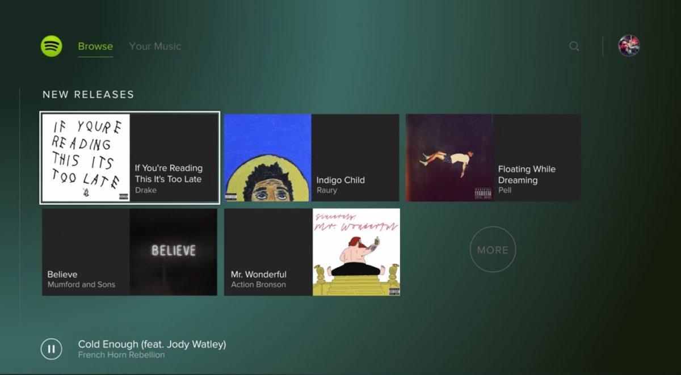The height and width of the screenshot is (375, 681).
Task: Click the "Believe" title by Mumford and Sons
Action: coord(62,274)
